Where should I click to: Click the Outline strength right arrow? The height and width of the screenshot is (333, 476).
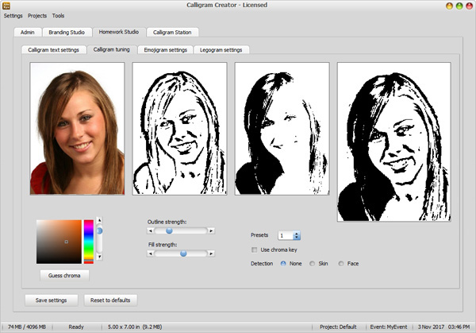[211, 230]
